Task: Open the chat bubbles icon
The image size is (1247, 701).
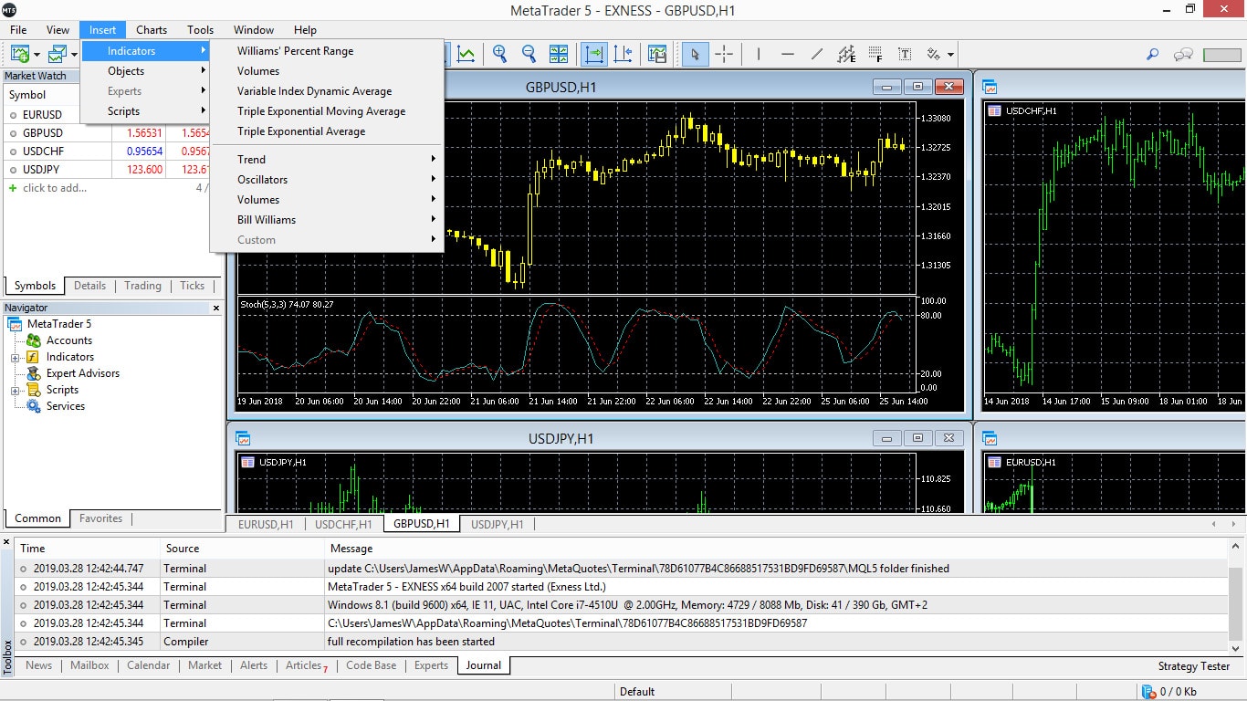Action: [x=1184, y=55]
